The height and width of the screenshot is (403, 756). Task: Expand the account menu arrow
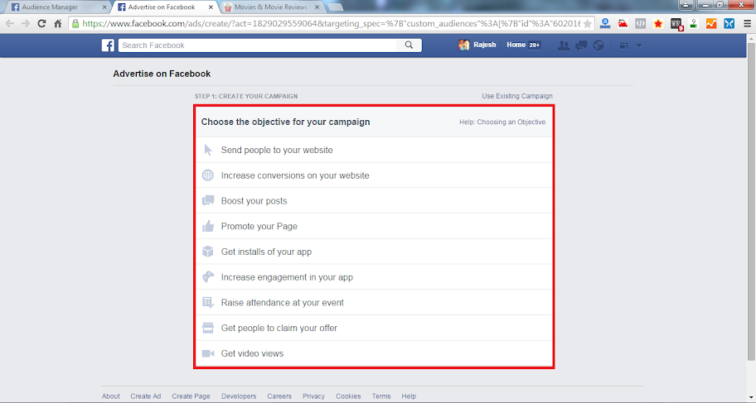639,46
